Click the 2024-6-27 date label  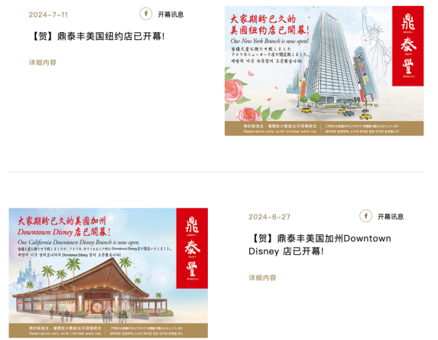[x=270, y=217]
